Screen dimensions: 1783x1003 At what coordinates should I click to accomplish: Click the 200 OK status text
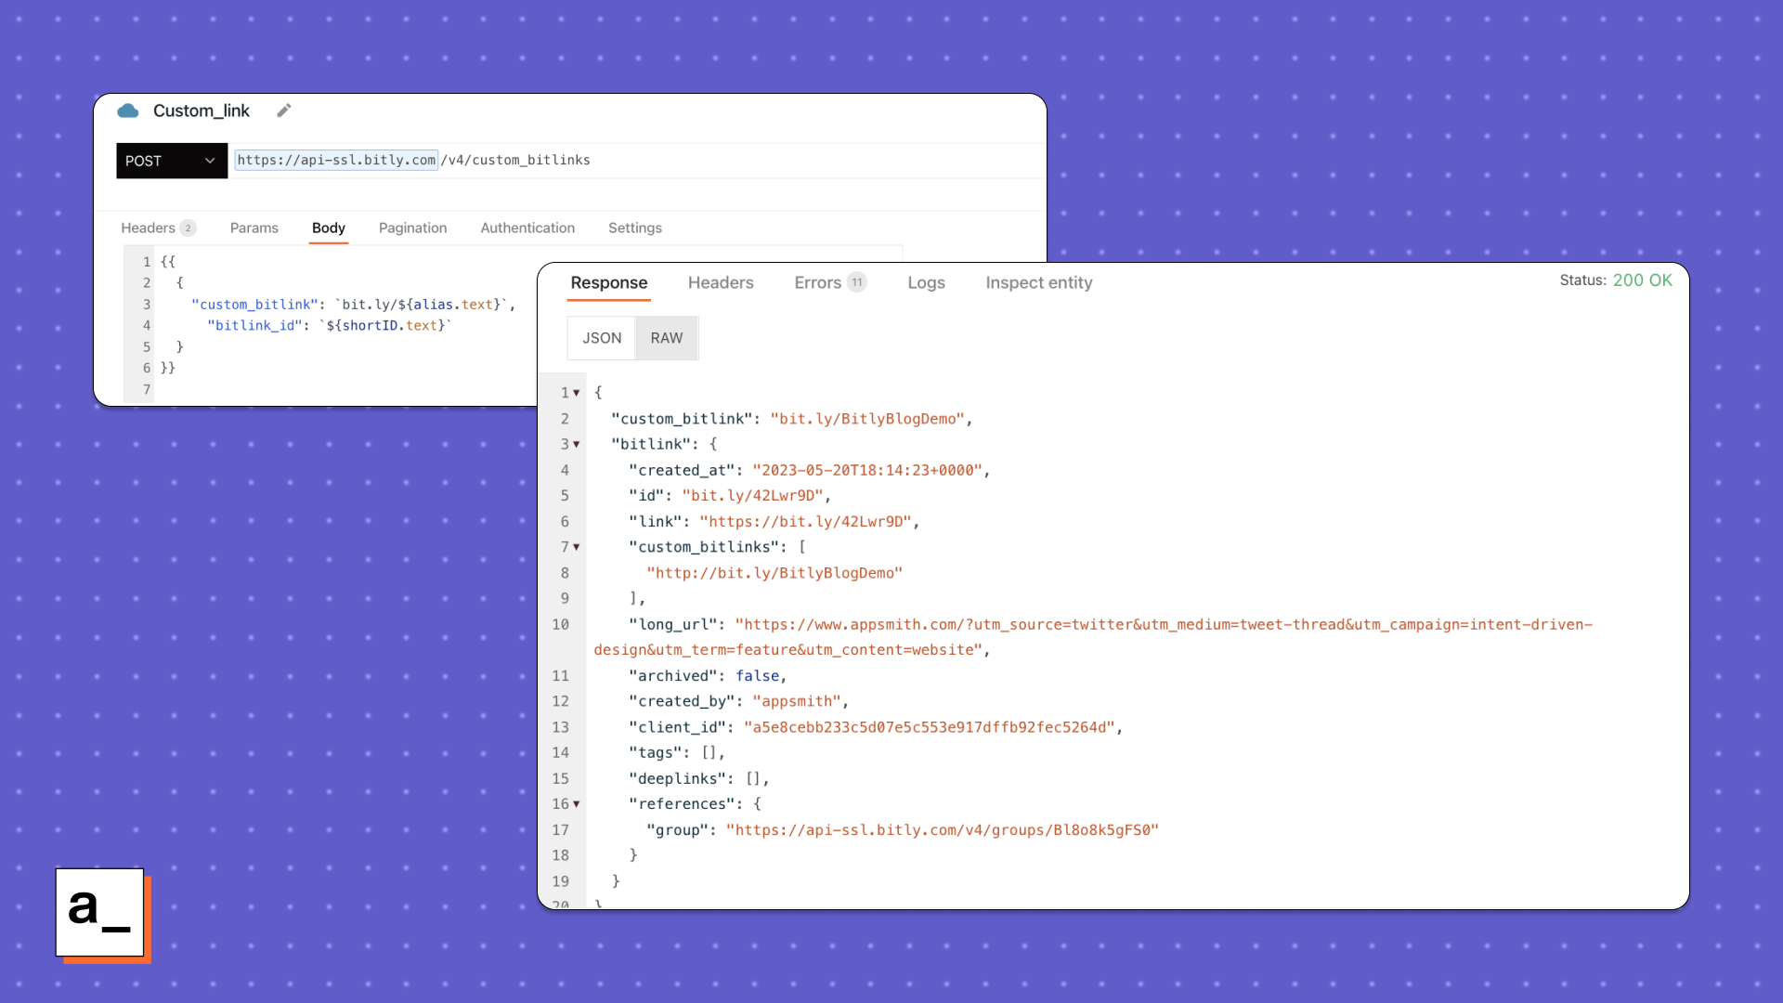click(1642, 280)
